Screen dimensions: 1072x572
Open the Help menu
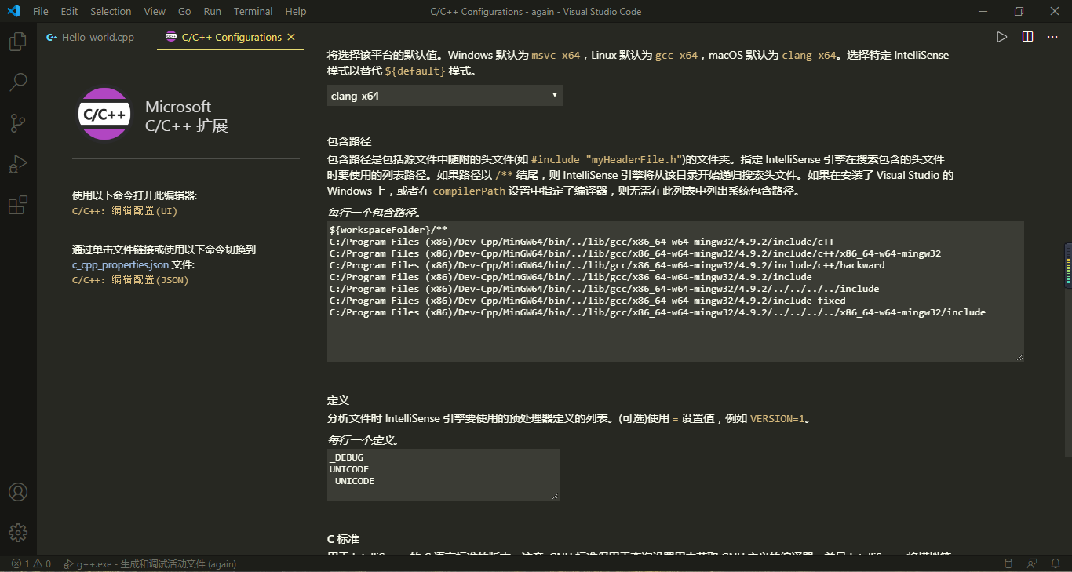(296, 11)
